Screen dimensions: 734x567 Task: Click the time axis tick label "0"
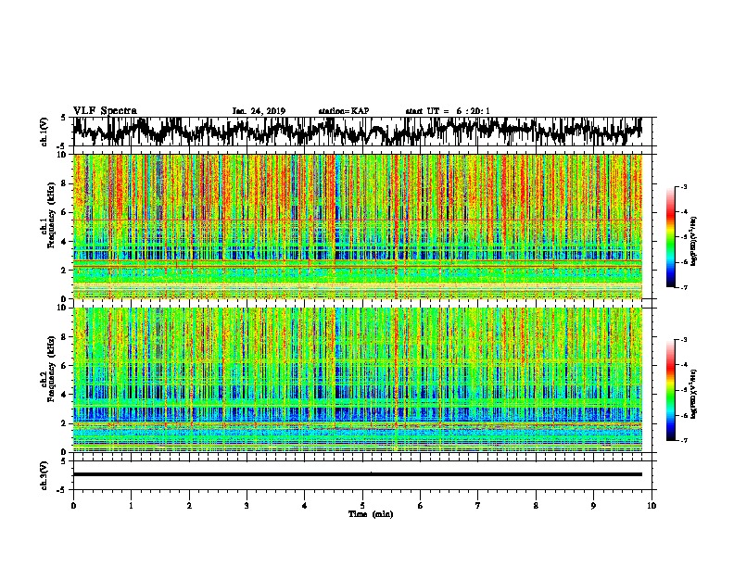[x=73, y=506]
